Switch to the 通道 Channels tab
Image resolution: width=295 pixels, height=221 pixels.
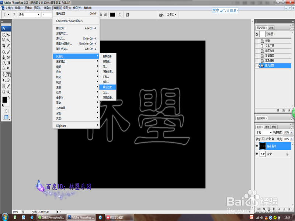point(267,126)
